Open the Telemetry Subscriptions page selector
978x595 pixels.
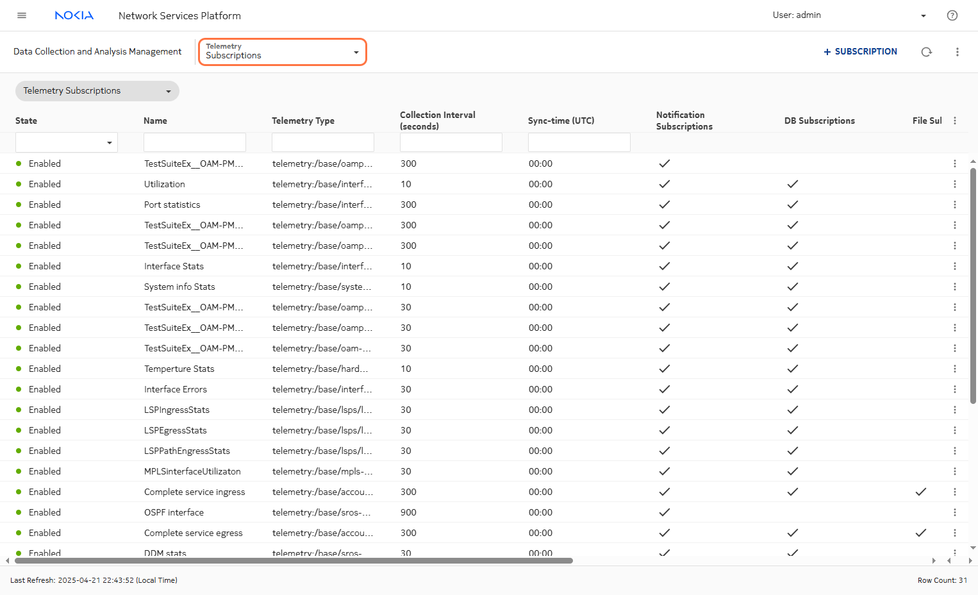pyautogui.click(x=282, y=52)
